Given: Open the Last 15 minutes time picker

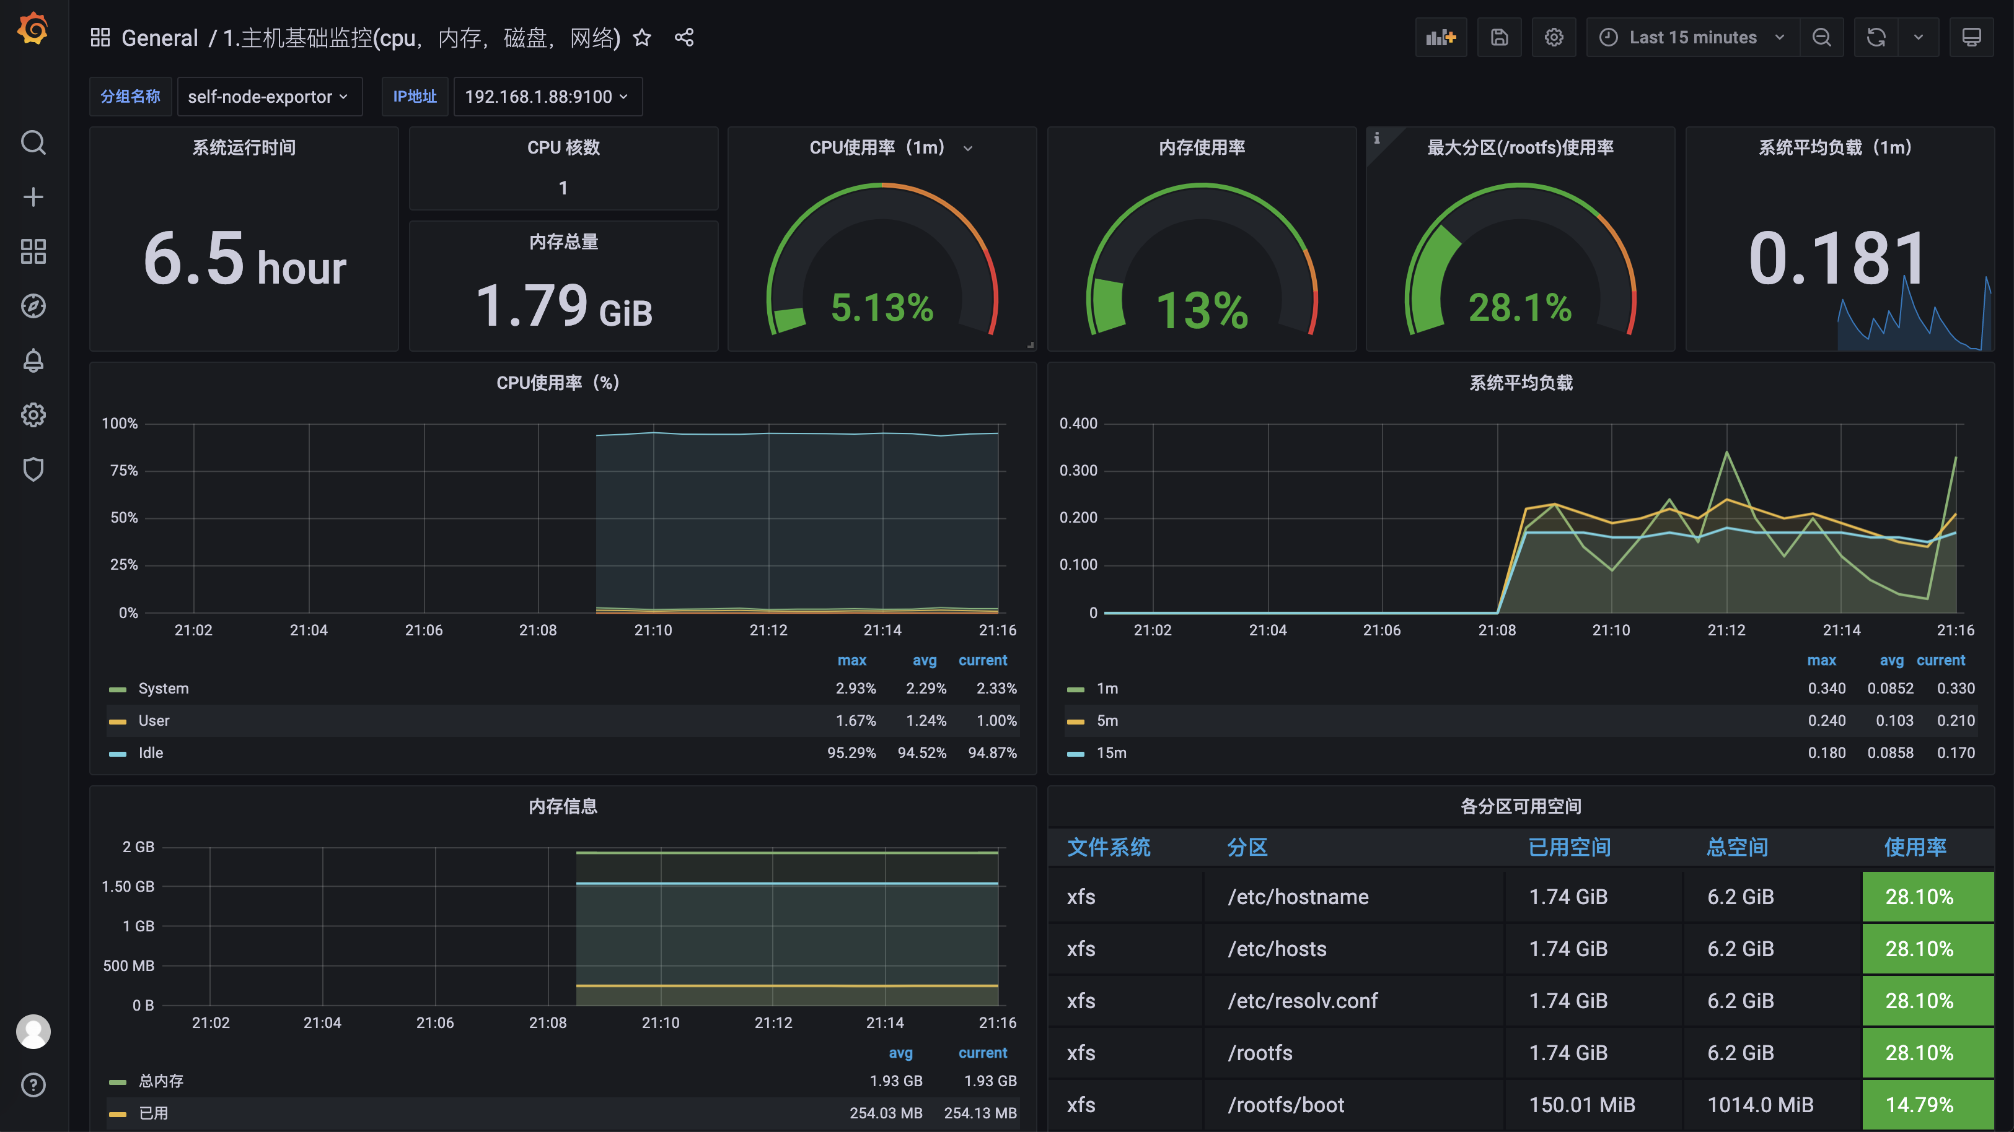Looking at the screenshot, I should (1694, 38).
